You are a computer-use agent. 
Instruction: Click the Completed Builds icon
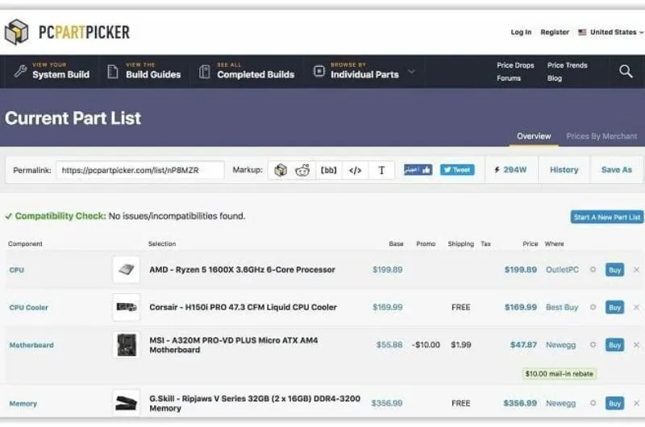coord(205,72)
